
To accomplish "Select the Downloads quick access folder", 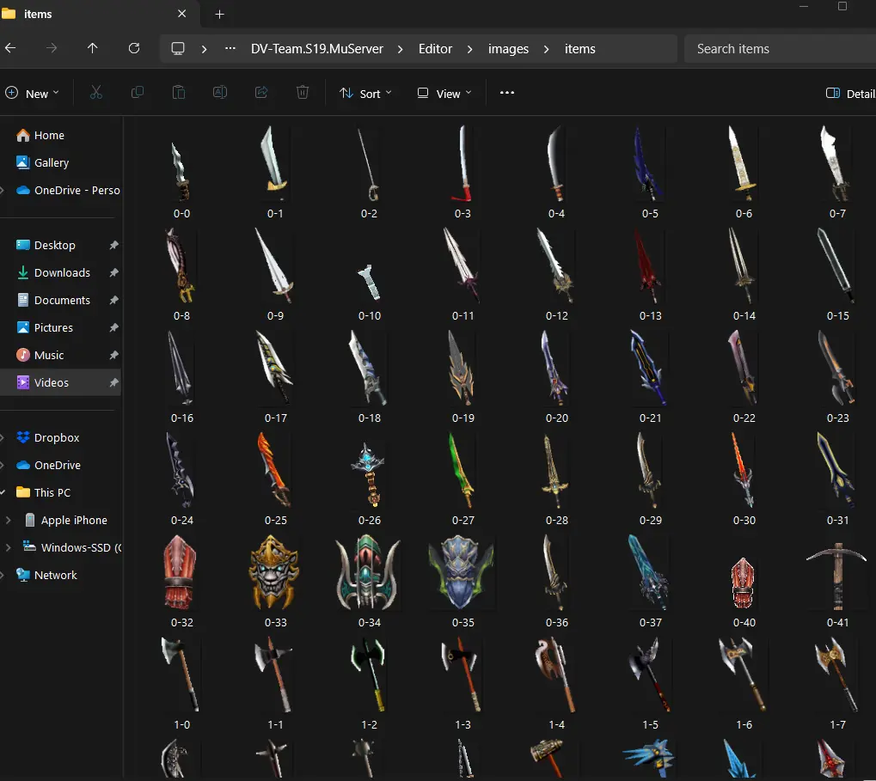I will pos(62,272).
